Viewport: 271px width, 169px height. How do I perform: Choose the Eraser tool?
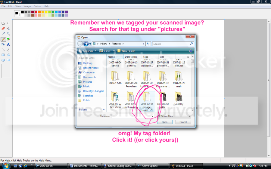[x=3, y=29]
